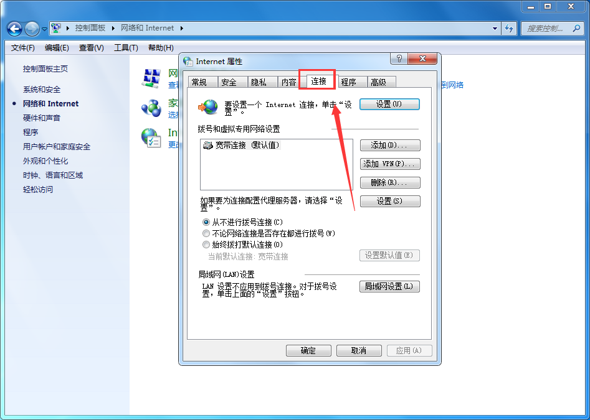Go back with the blue Back arrow
This screenshot has width=590, height=420.
15,29
